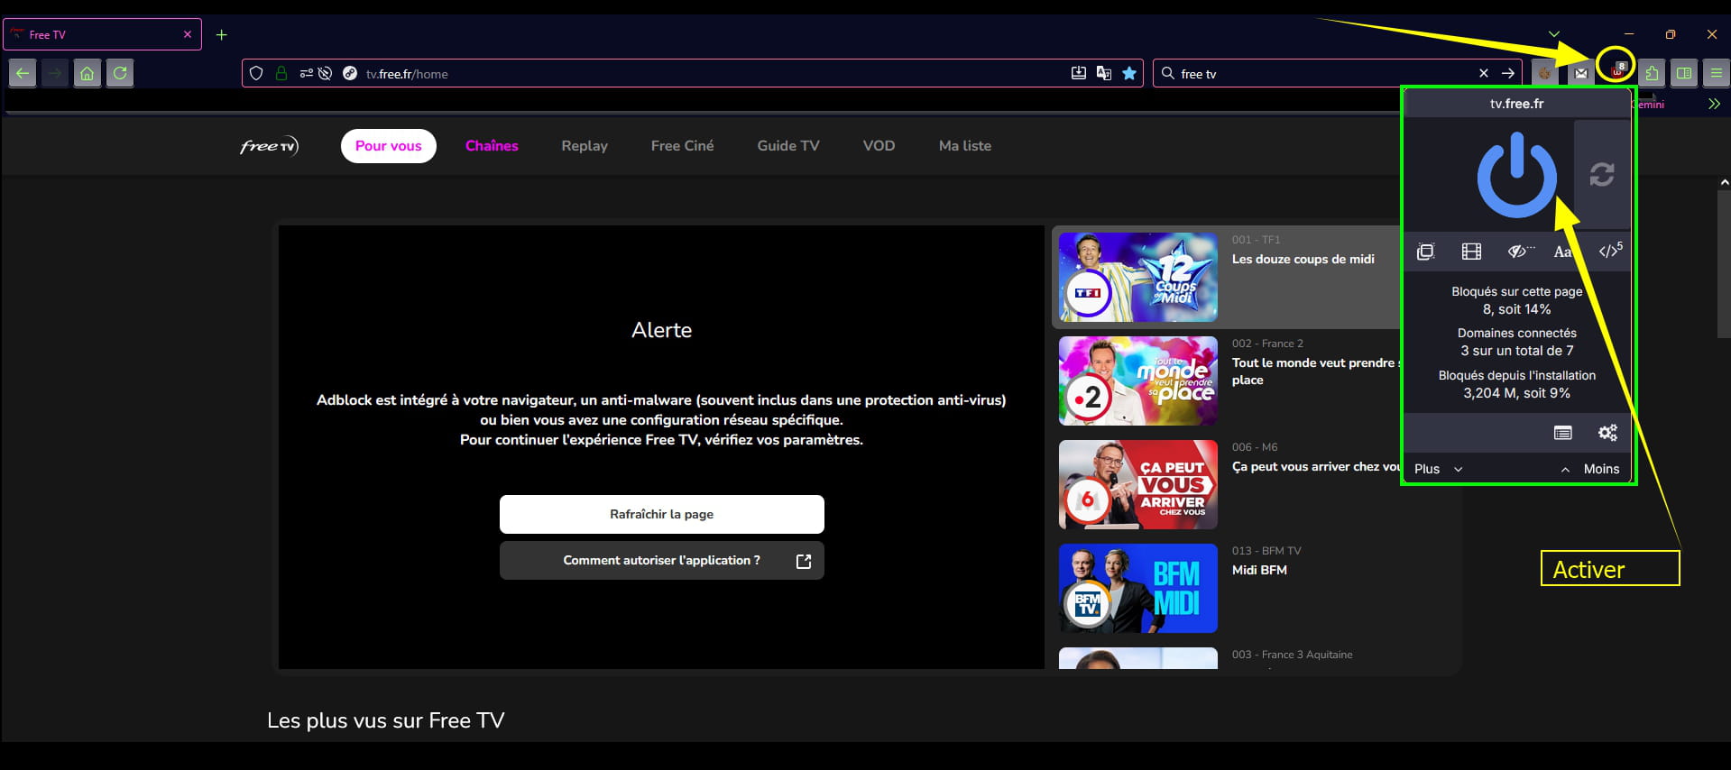Toggle blocking of large media elements
The height and width of the screenshot is (770, 1731).
tap(1471, 252)
